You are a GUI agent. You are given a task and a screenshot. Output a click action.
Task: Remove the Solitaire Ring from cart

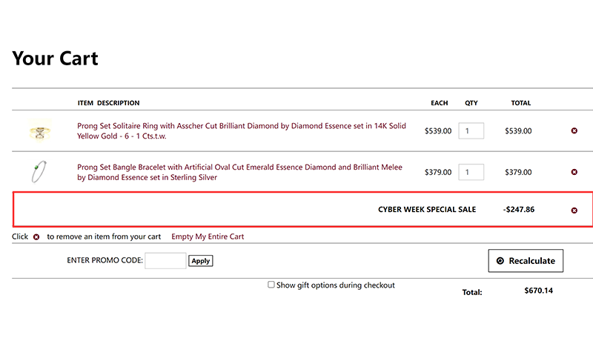(x=574, y=131)
